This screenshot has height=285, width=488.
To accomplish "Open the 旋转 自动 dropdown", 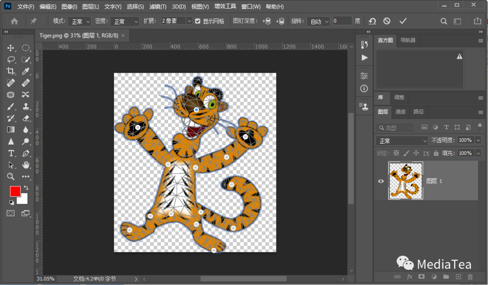I will click(318, 21).
